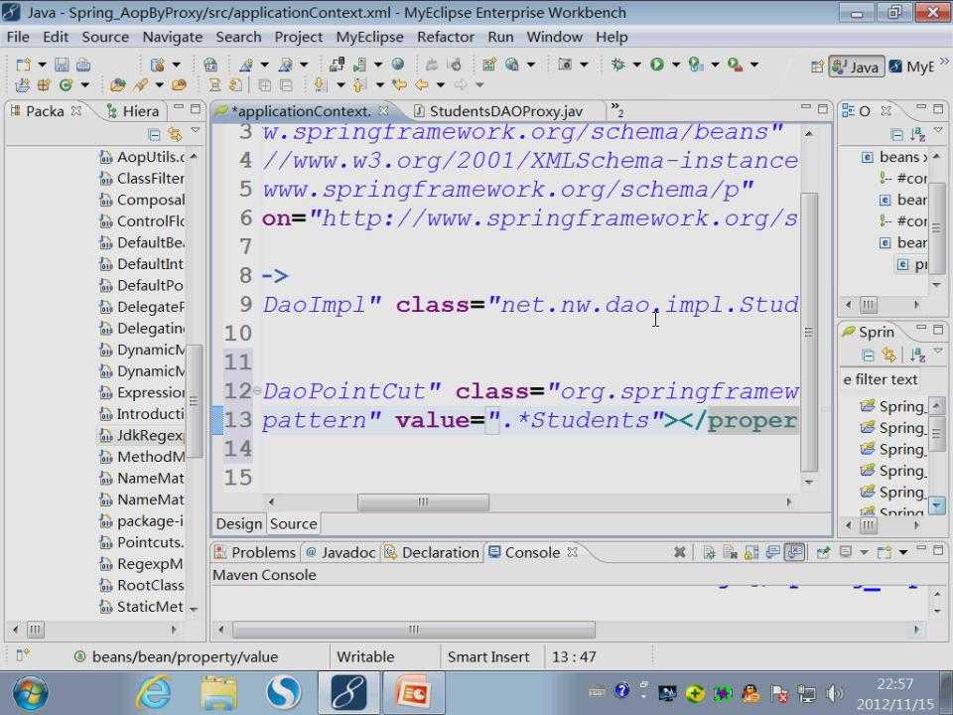
Task: Click the Last Edit Location arrow icon
Action: tap(399, 85)
